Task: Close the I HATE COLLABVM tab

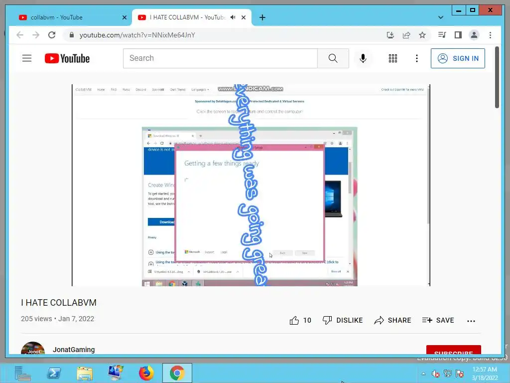Action: pos(243,17)
